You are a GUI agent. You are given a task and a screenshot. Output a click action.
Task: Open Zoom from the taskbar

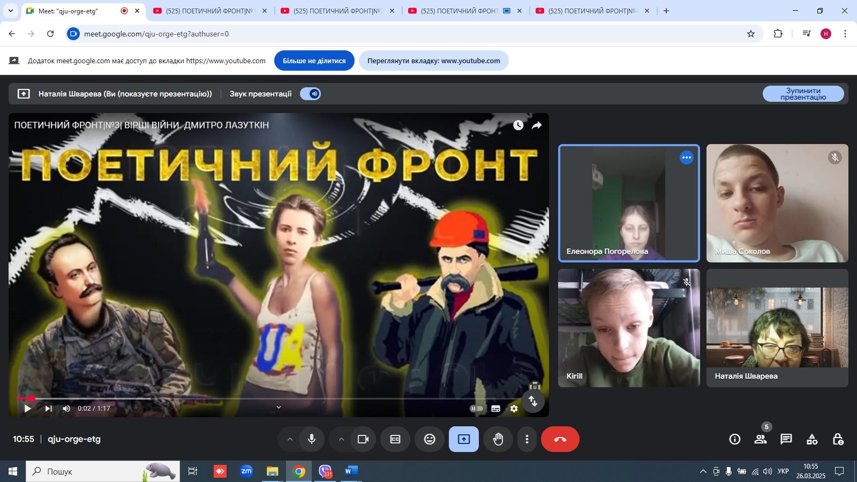click(246, 471)
